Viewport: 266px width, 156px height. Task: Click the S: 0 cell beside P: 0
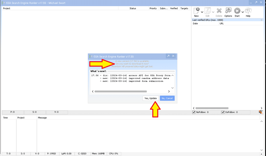pyautogui.click(x=35, y=112)
